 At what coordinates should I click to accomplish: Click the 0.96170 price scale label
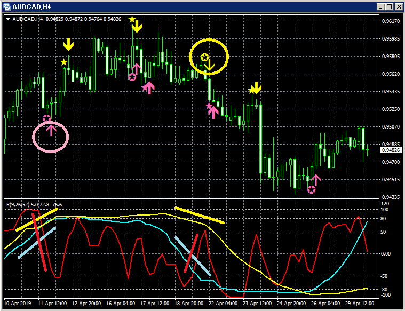pyautogui.click(x=391, y=21)
